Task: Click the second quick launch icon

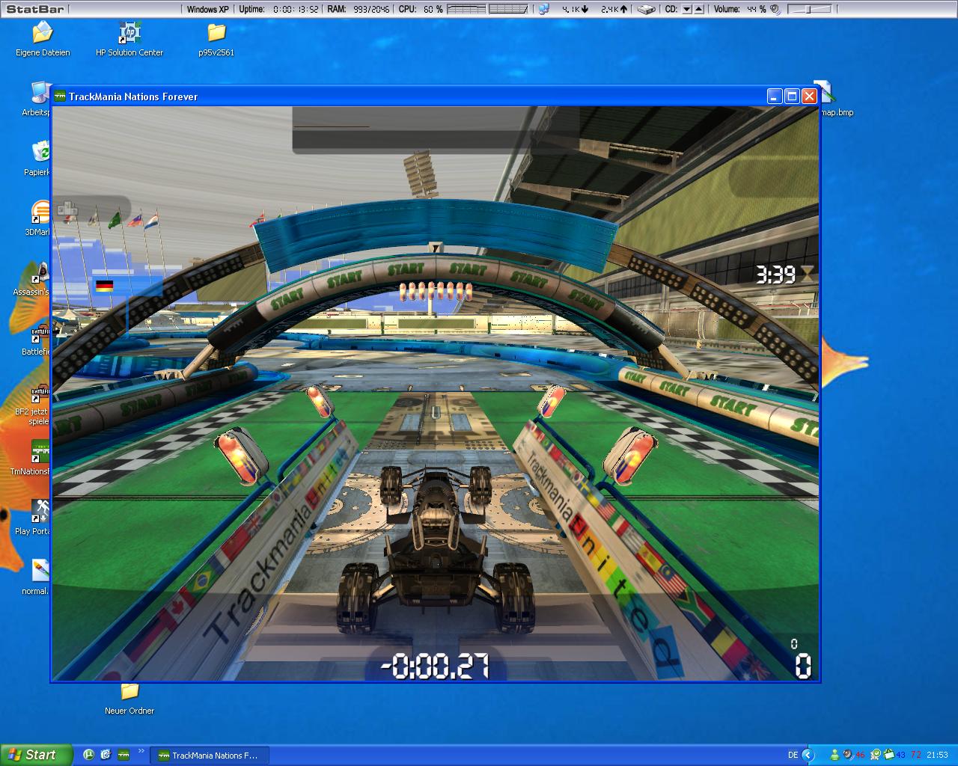Action: click(106, 755)
